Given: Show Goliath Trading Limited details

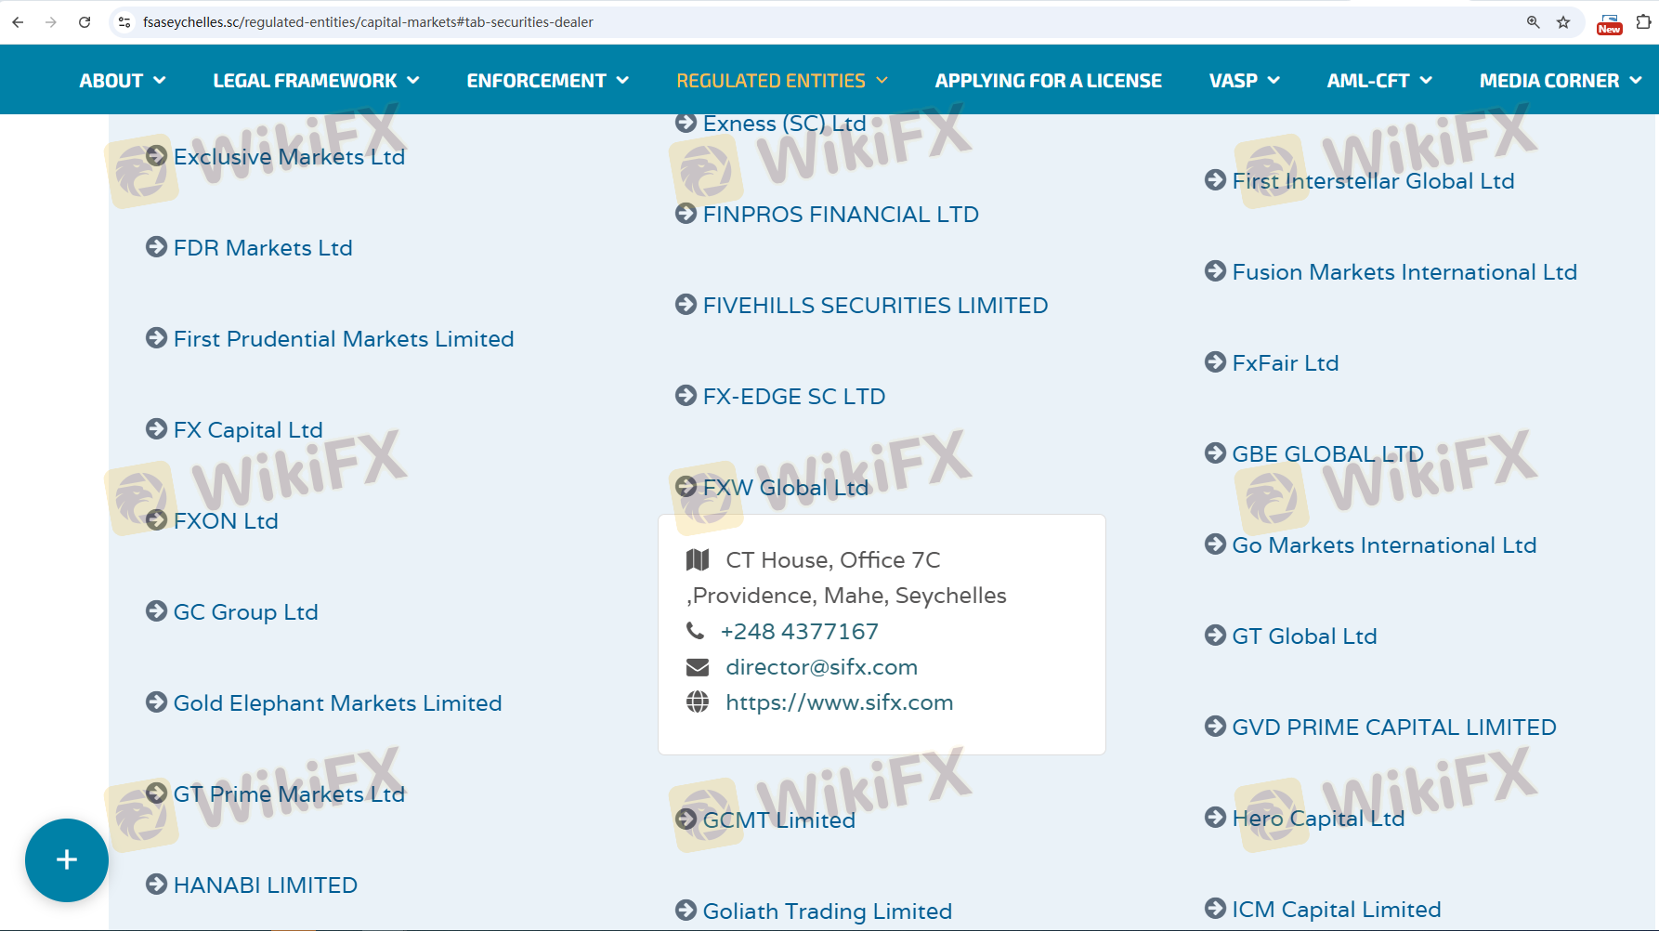Looking at the screenshot, I should [814, 911].
